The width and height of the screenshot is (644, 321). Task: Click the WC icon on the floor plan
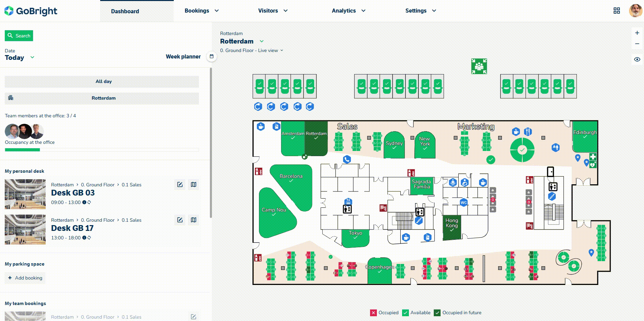click(x=463, y=203)
